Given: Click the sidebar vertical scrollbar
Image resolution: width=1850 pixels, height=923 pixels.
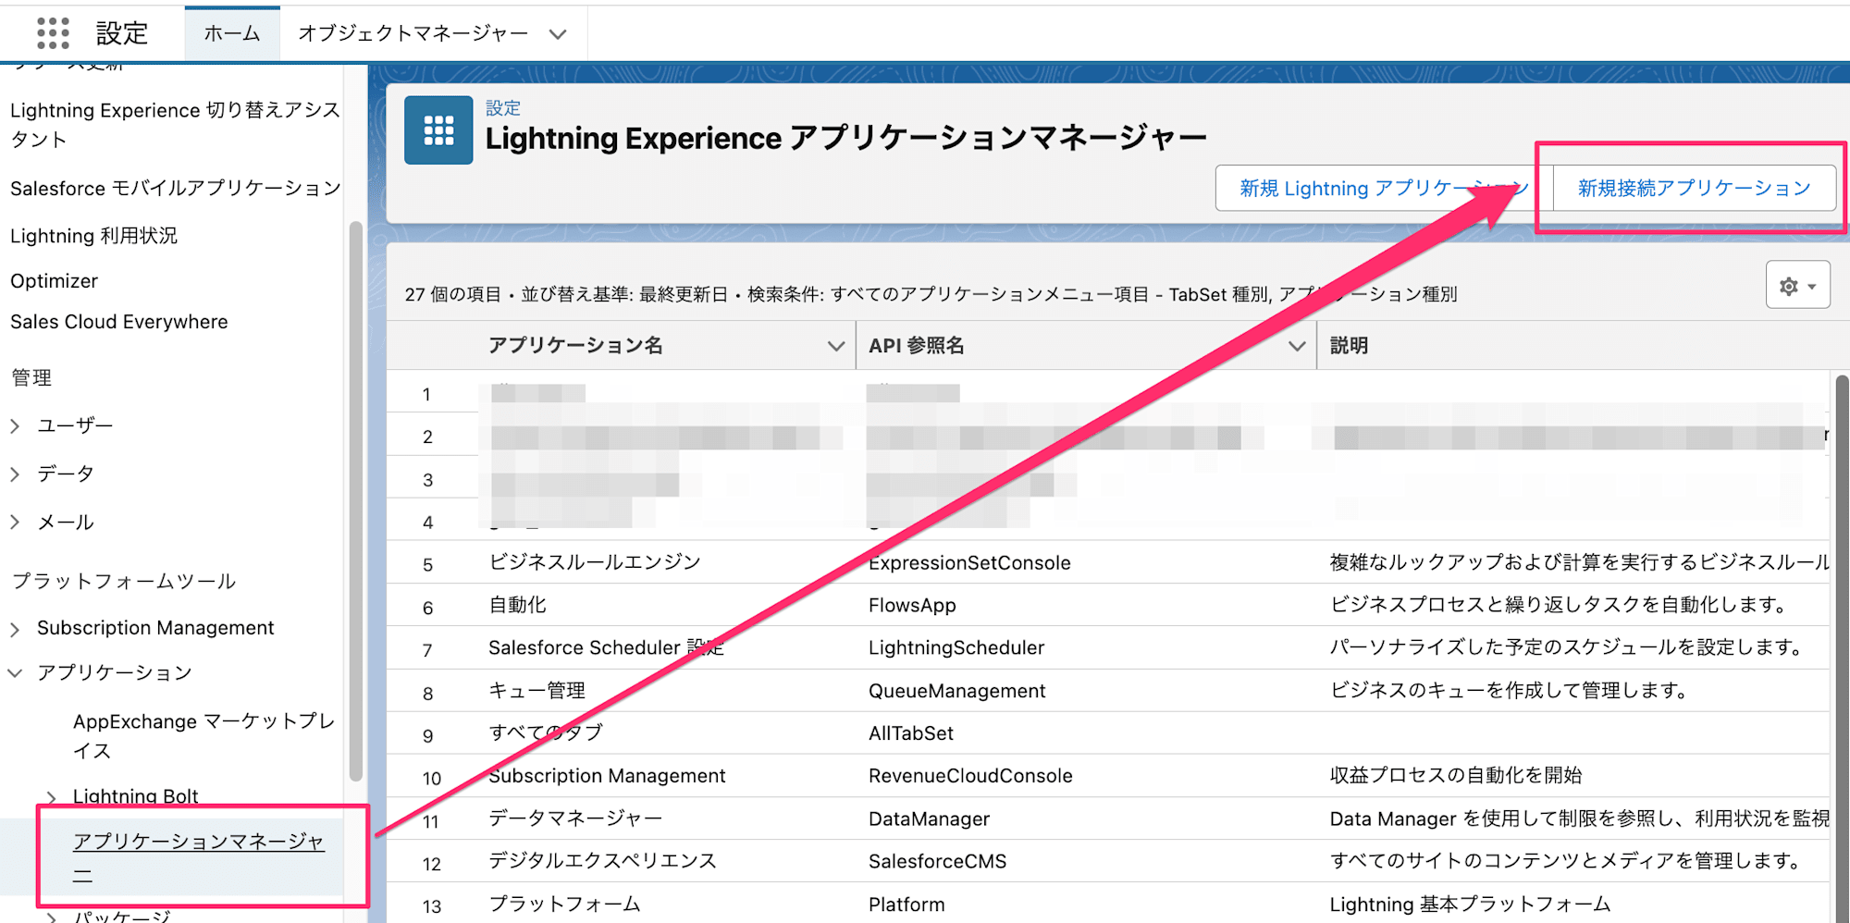Looking at the screenshot, I should (356, 500).
